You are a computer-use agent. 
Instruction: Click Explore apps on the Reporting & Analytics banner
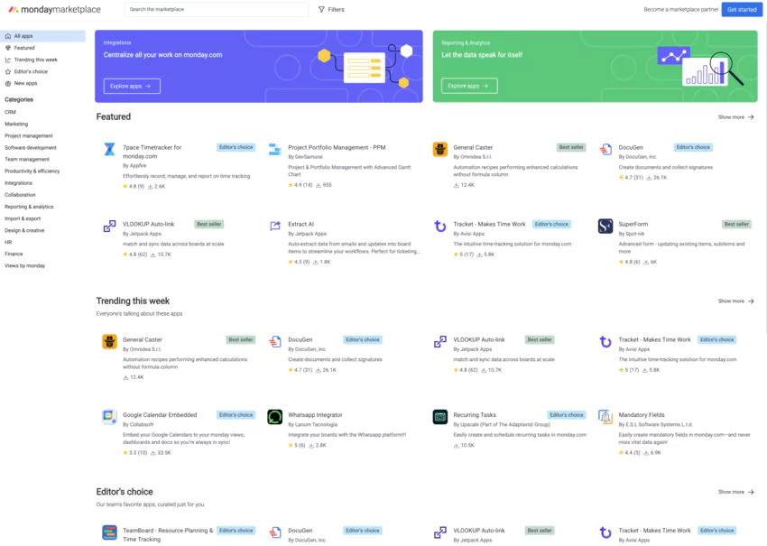[x=469, y=86]
